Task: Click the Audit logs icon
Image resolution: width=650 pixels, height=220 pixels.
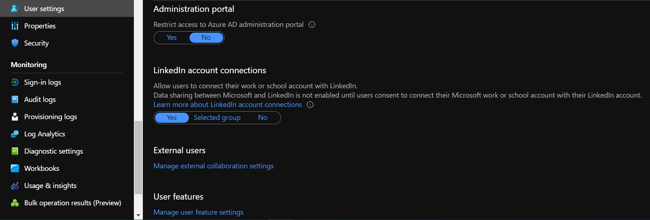Action: 15,99
